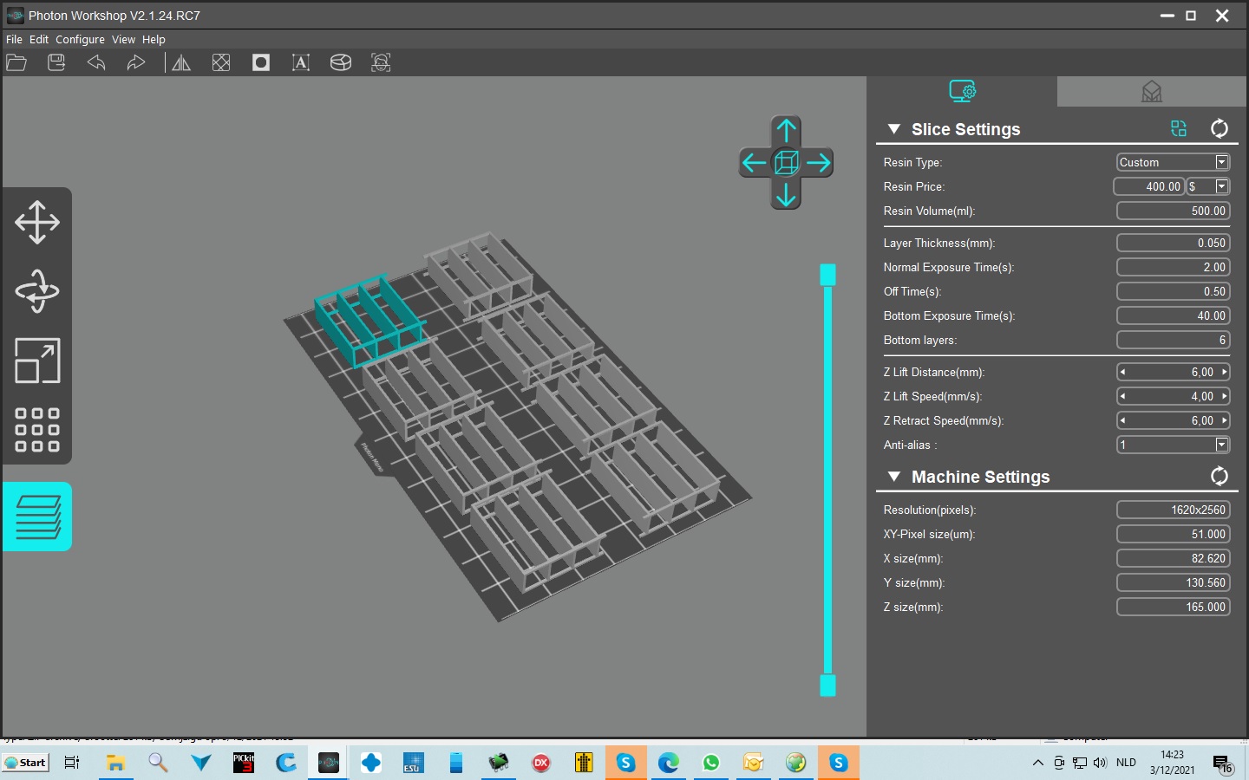
Task: Rotate view left with the left arrow
Action: (x=755, y=162)
